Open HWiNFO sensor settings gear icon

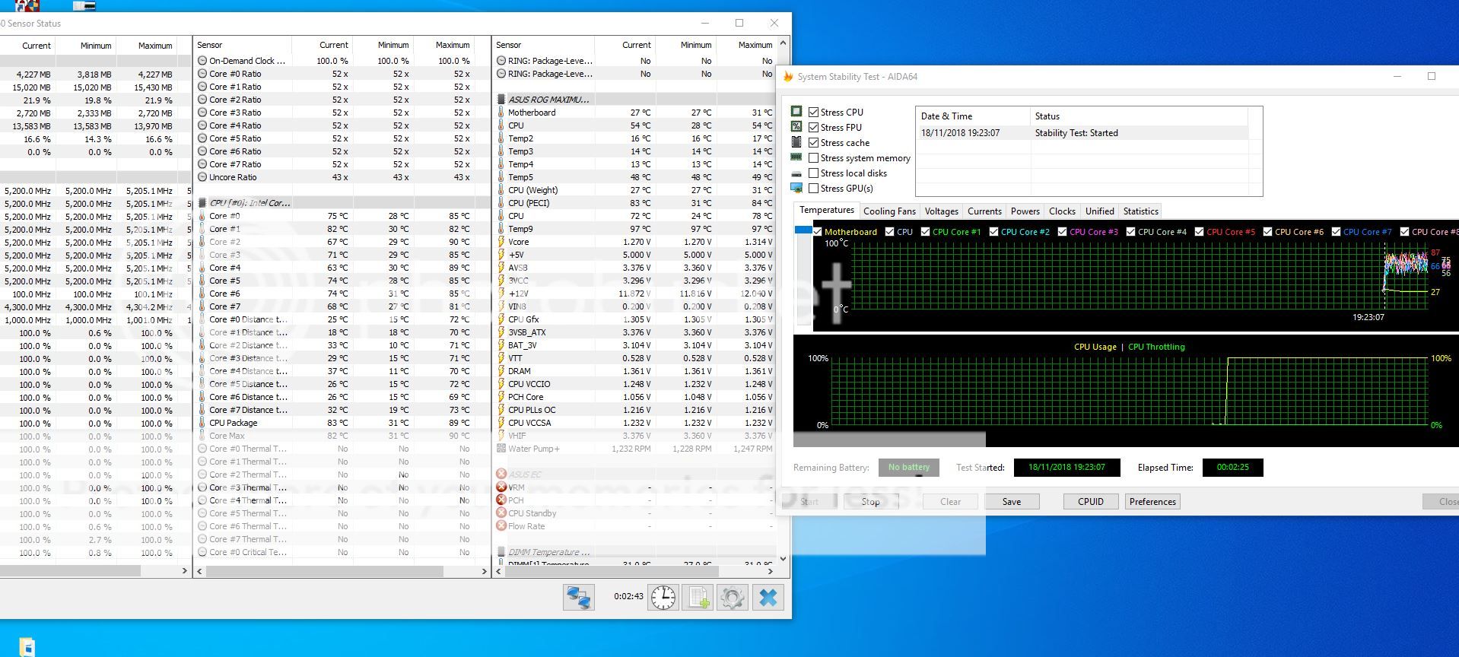[x=733, y=598]
